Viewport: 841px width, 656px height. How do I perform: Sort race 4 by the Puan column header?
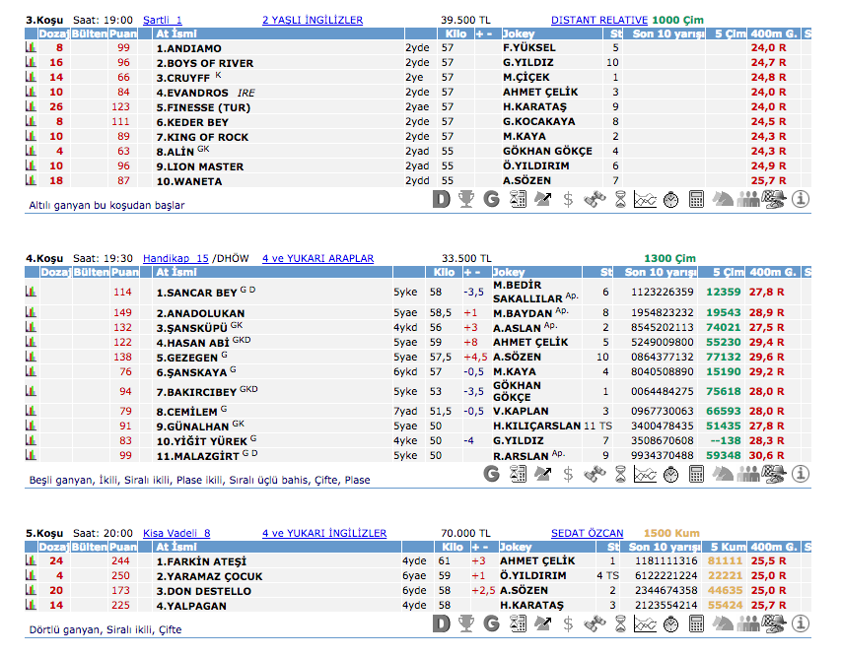(123, 272)
